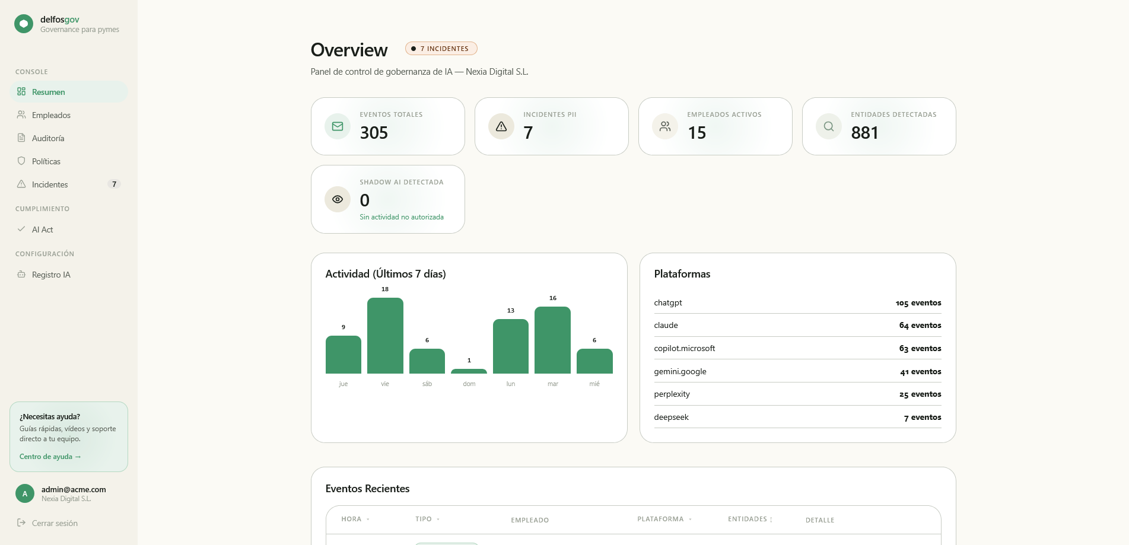Select the perplexity platform row
1129x545 pixels.
pos(797,394)
